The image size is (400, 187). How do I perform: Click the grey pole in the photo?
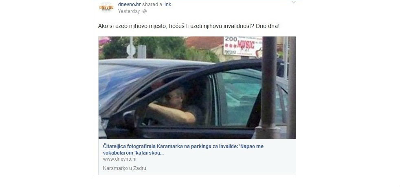click(268, 87)
